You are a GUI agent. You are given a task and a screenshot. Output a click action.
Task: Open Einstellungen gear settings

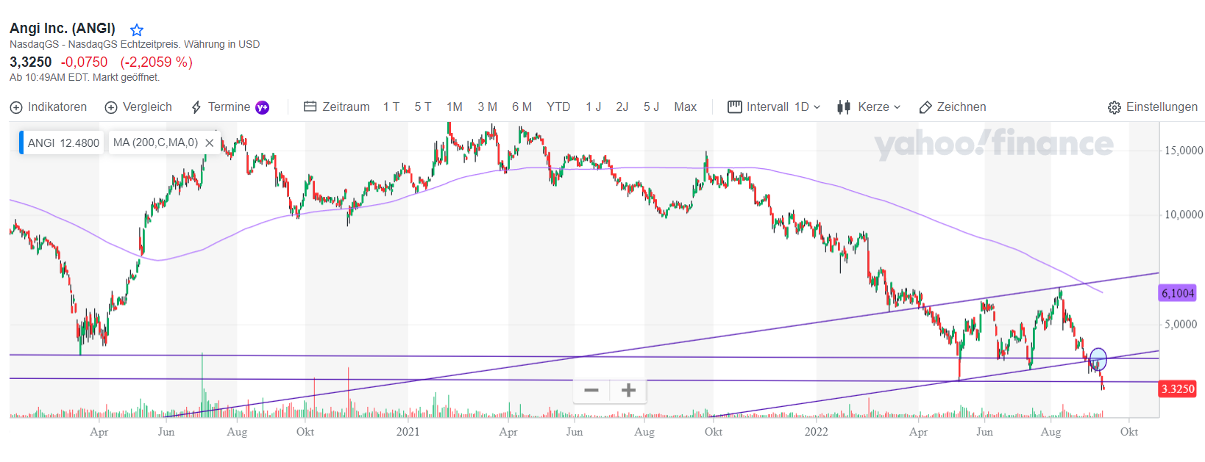[1115, 107]
